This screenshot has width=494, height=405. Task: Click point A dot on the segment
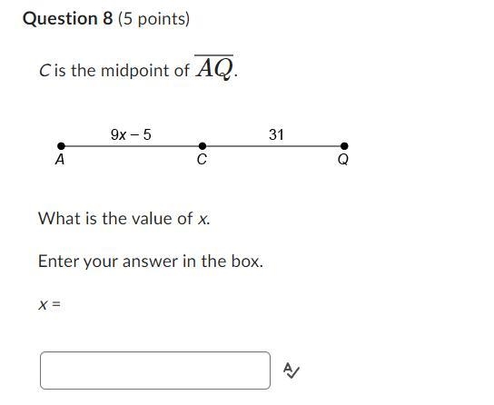61,146
